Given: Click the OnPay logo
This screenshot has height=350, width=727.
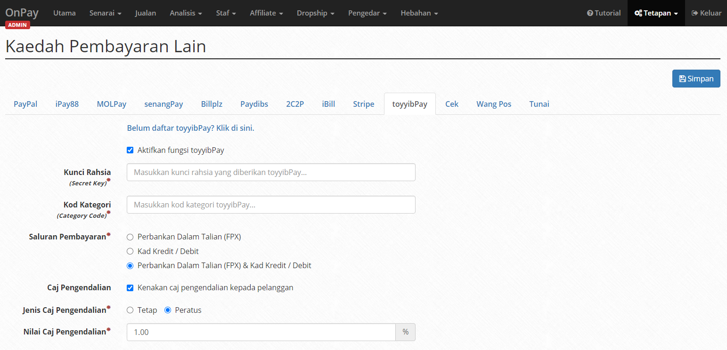Looking at the screenshot, I should point(22,12).
